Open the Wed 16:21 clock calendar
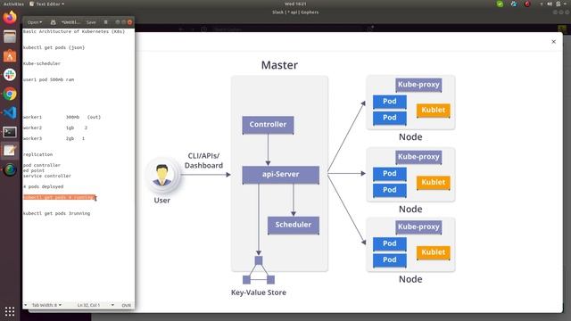This screenshot has width=571, height=321. click(x=295, y=4)
